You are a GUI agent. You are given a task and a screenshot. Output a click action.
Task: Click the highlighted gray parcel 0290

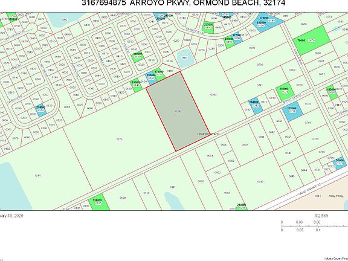[x=178, y=111]
